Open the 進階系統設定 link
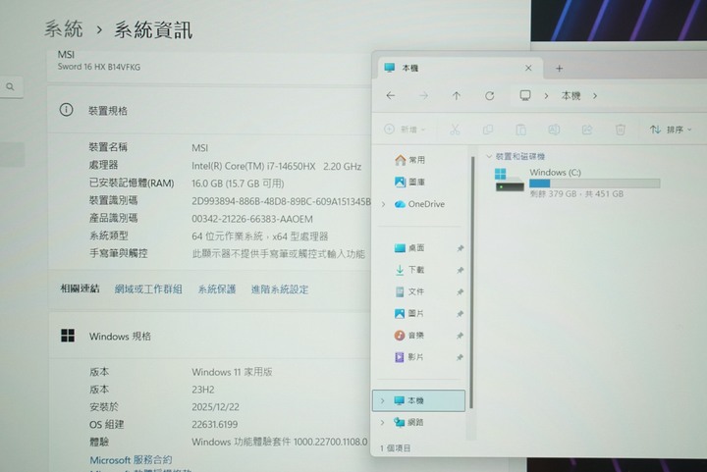The width and height of the screenshot is (707, 472). pyautogui.click(x=279, y=289)
